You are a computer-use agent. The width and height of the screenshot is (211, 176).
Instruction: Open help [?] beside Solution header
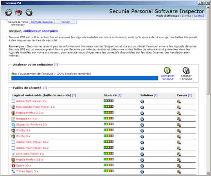click(x=155, y=95)
